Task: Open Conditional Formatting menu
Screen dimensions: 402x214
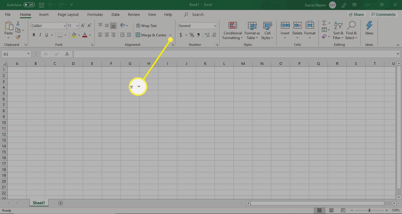Action: click(232, 31)
